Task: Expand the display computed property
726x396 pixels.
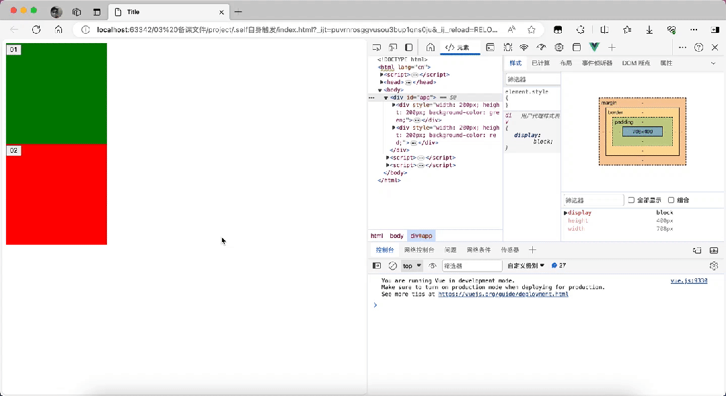Action: [x=565, y=213]
